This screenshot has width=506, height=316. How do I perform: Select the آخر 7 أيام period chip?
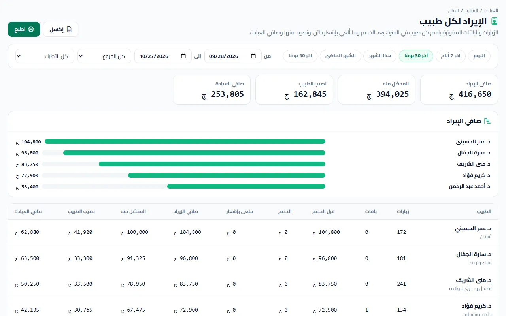[x=451, y=56]
